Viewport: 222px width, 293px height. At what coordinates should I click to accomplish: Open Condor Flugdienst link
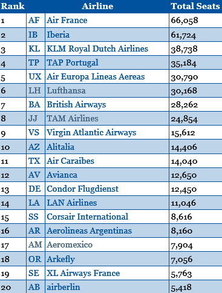(x=83, y=189)
